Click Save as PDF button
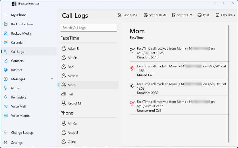This screenshot has height=148, width=238. point(128,15)
